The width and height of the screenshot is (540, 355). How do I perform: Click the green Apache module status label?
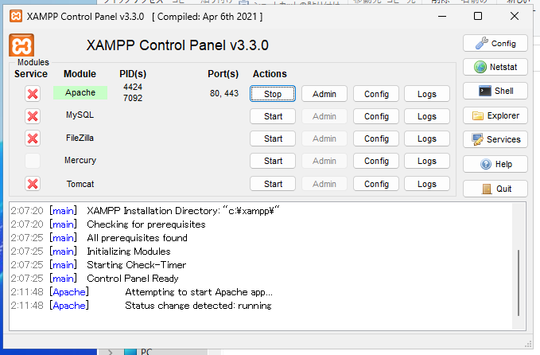coord(80,93)
